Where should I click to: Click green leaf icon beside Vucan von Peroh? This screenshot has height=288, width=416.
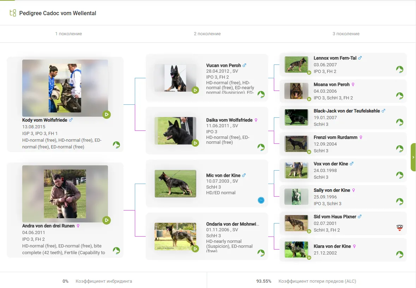pos(261,94)
